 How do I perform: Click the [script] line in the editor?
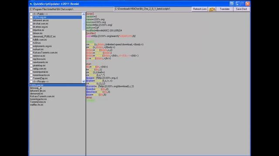[90, 13]
